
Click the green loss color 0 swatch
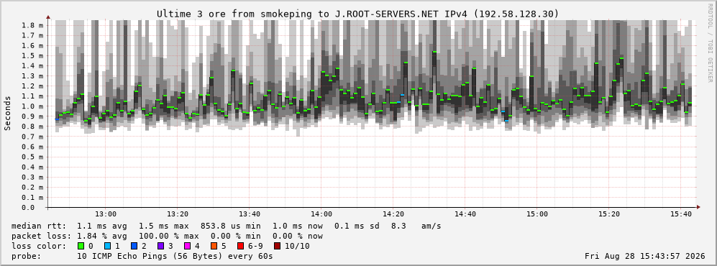pyautogui.click(x=81, y=246)
